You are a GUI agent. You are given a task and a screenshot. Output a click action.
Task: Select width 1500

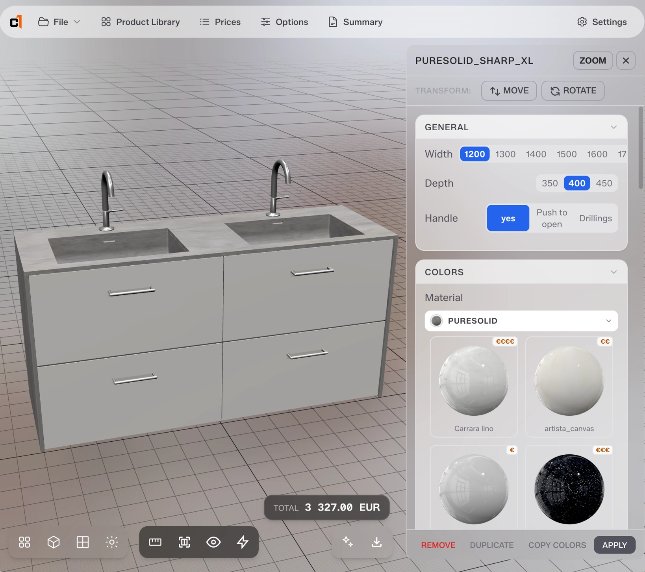pyautogui.click(x=567, y=154)
